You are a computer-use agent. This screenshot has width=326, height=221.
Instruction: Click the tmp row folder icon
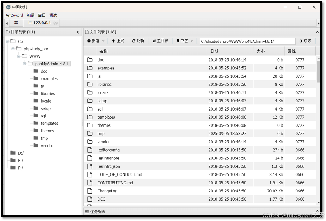point(90,134)
